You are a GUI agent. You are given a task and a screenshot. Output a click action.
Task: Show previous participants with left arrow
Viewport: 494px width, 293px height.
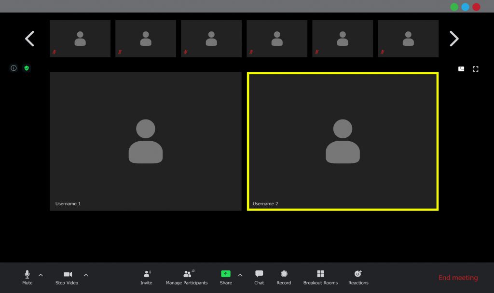[x=29, y=39]
